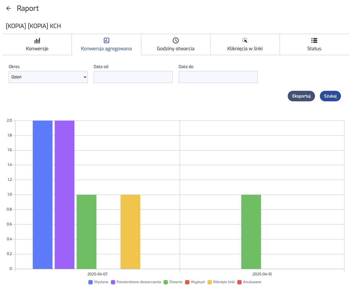Toggle the Potwierdzone dostarczenia purple legend swatch
The width and height of the screenshot is (352, 294).
click(x=113, y=282)
